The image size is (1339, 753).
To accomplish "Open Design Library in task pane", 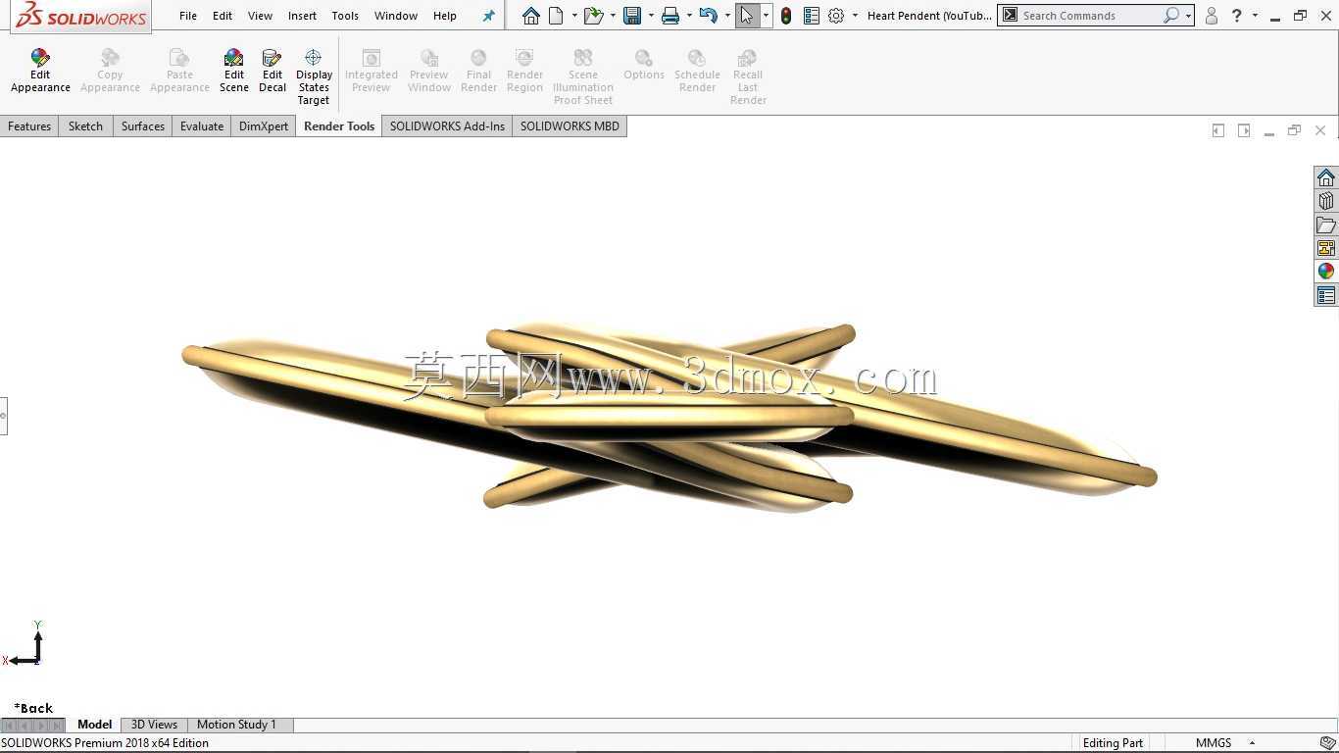I will tap(1326, 201).
